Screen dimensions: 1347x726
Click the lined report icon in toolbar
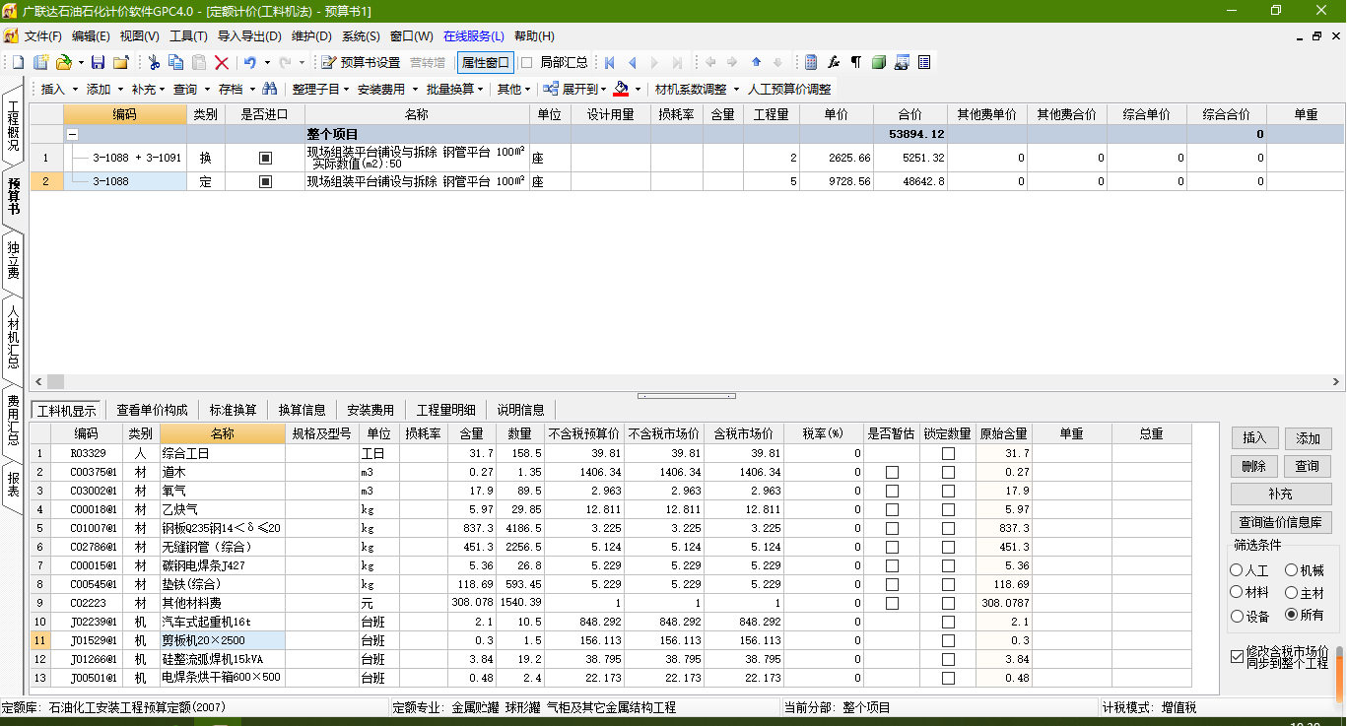[x=924, y=62]
